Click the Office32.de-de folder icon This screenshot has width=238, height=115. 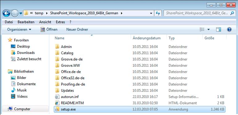coord(57,78)
